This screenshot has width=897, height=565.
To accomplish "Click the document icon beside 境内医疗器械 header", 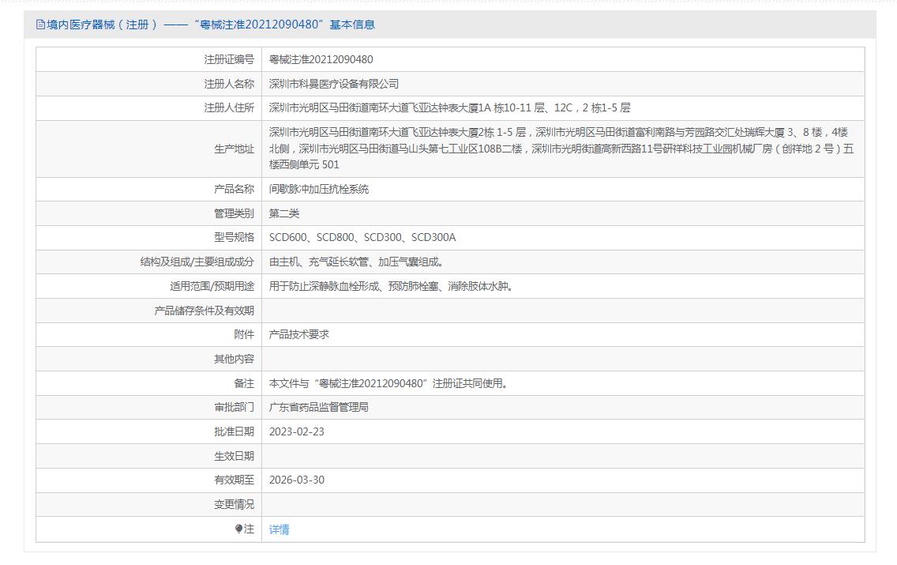I will [40, 24].
